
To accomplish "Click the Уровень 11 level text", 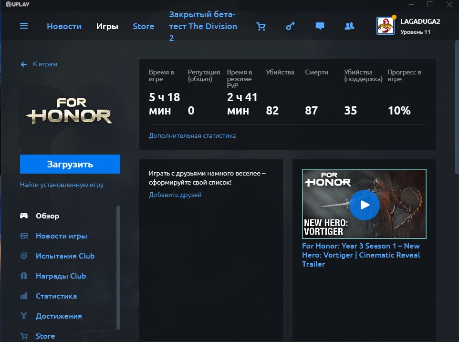I will (415, 32).
